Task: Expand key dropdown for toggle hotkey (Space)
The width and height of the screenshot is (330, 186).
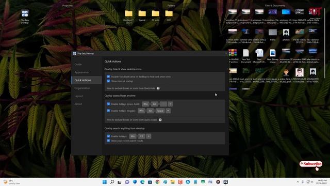Action: (168, 111)
